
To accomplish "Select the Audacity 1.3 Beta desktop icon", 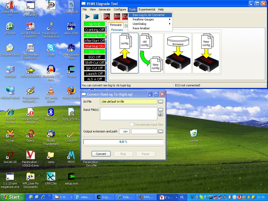I will pos(51,73).
